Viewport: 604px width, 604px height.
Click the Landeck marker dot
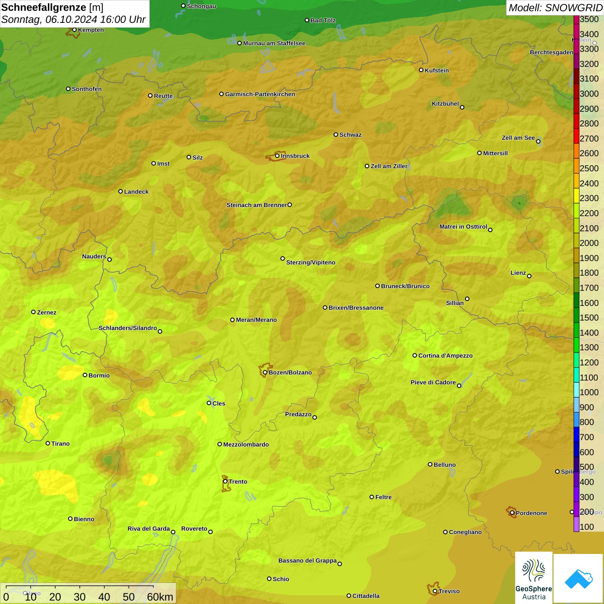coord(120,191)
